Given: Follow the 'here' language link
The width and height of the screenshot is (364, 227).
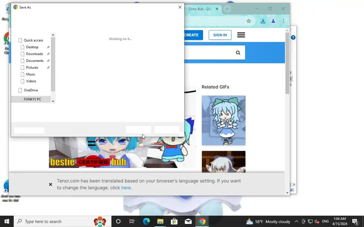Looking at the screenshot, I should tap(126, 188).
